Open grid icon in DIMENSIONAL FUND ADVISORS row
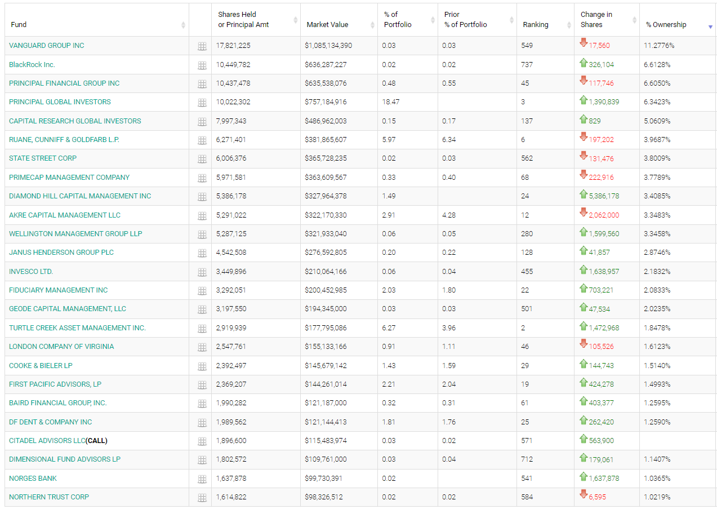This screenshot has height=509, width=717. click(x=202, y=460)
